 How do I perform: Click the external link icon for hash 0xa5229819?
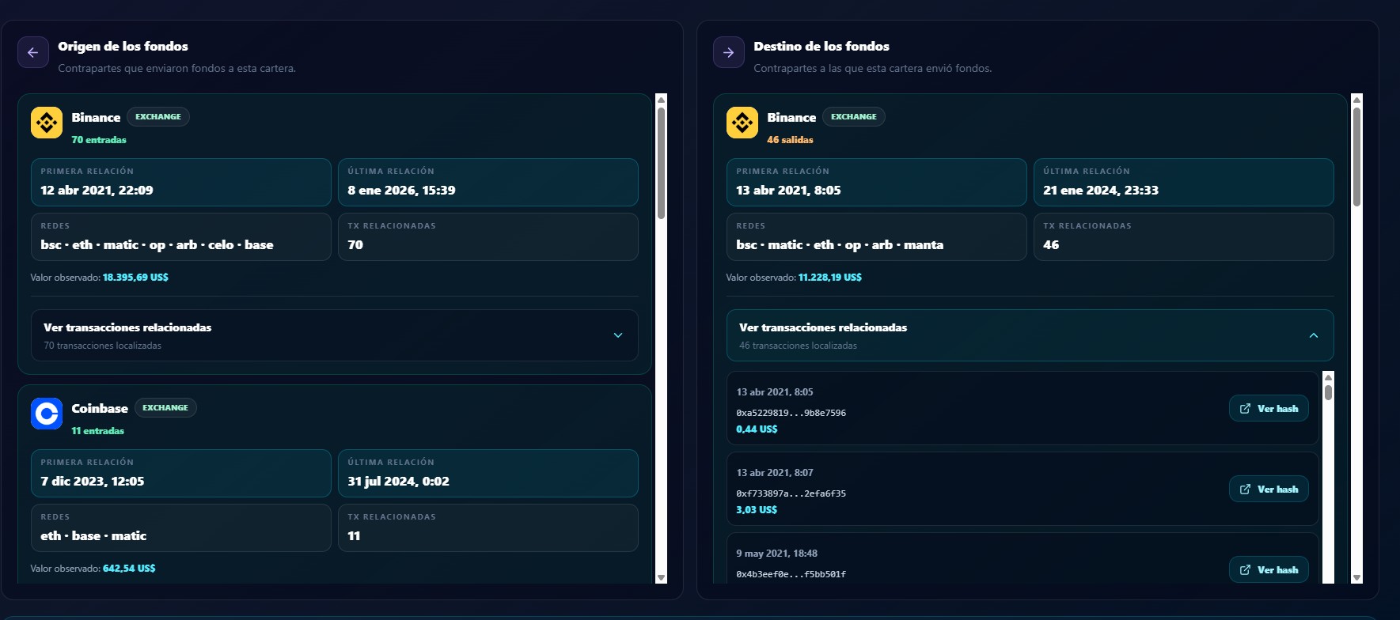click(x=1245, y=409)
